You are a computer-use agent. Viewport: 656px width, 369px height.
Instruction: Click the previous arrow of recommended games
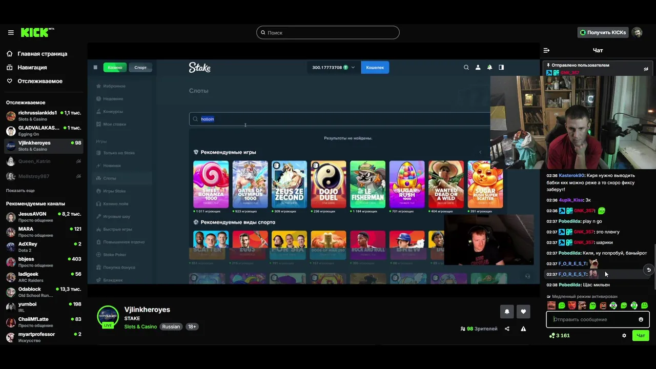pos(480,152)
